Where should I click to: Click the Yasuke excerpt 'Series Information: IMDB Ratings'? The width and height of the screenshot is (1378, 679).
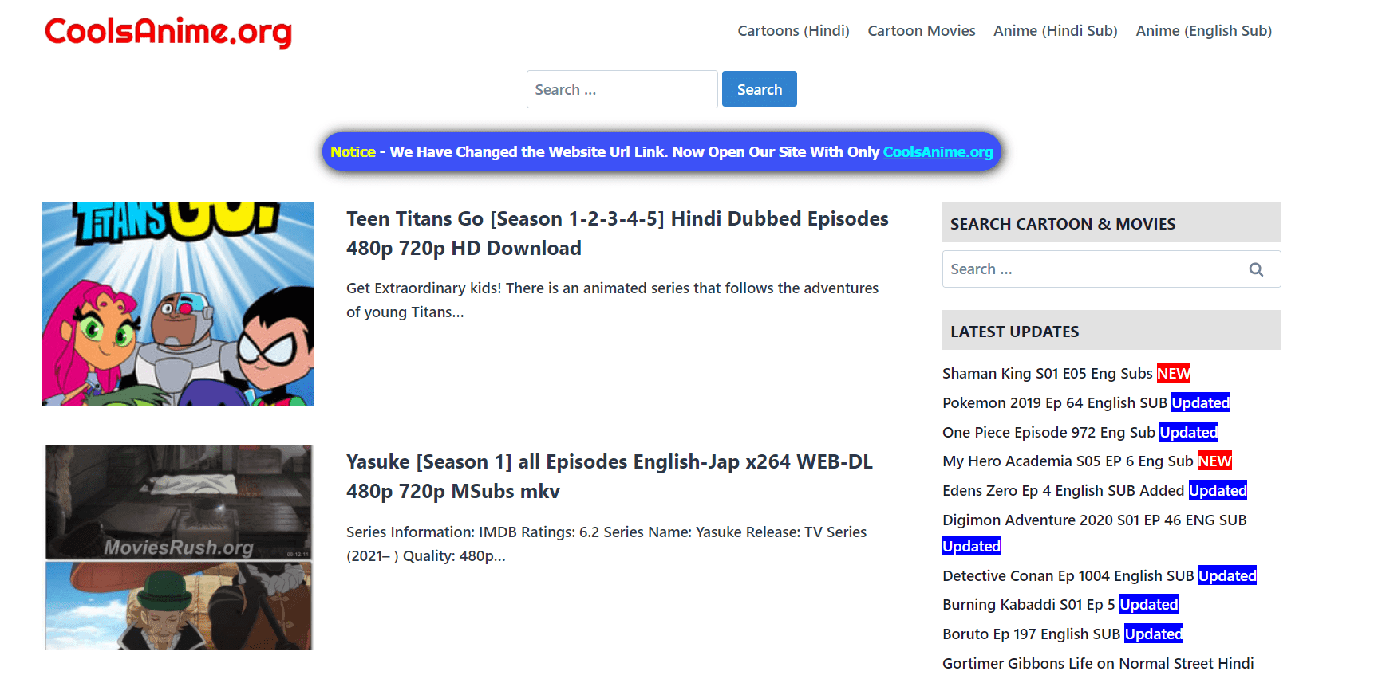click(x=606, y=544)
